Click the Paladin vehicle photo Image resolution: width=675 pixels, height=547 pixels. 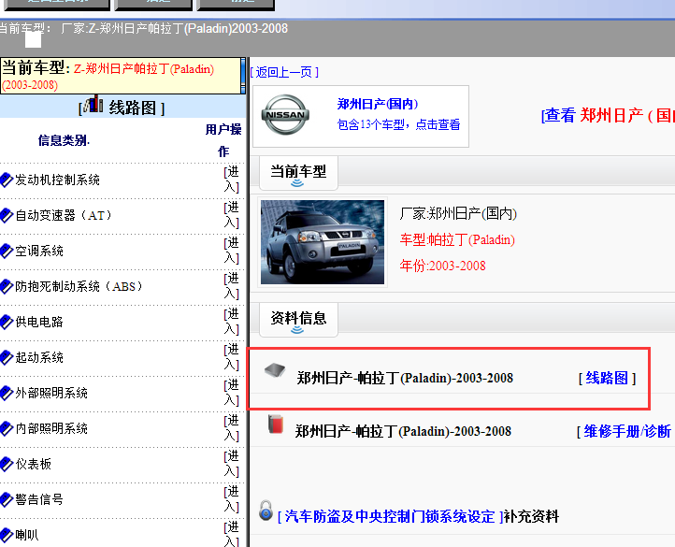pyautogui.click(x=323, y=242)
